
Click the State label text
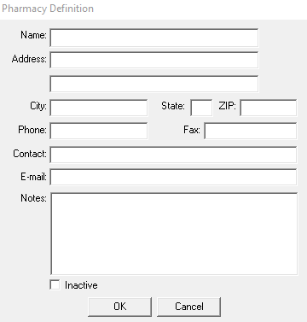(x=173, y=106)
